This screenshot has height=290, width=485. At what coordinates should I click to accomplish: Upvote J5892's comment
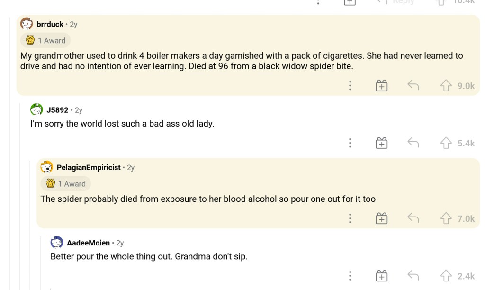click(446, 143)
